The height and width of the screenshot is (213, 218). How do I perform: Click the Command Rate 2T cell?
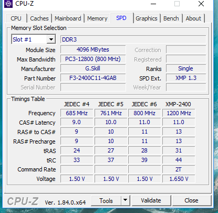pos(179,169)
